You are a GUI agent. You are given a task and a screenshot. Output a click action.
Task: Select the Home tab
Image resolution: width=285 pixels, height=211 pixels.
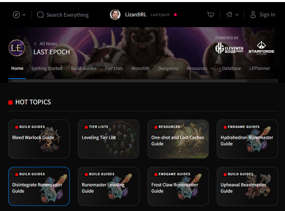17,68
